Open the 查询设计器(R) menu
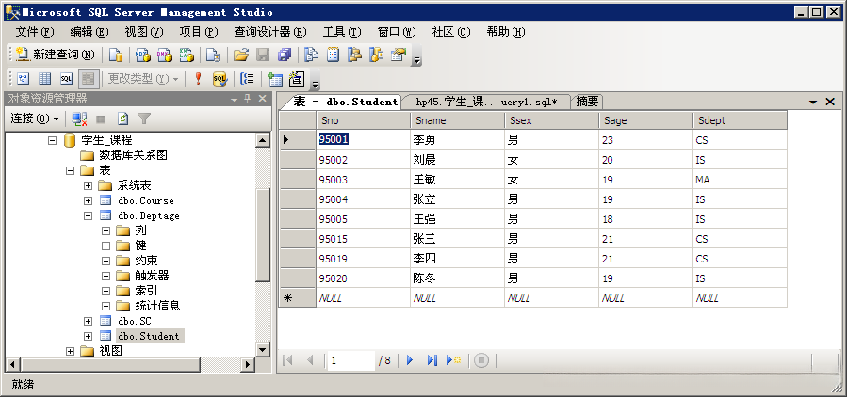Image resolution: width=847 pixels, height=397 pixels. tap(270, 32)
